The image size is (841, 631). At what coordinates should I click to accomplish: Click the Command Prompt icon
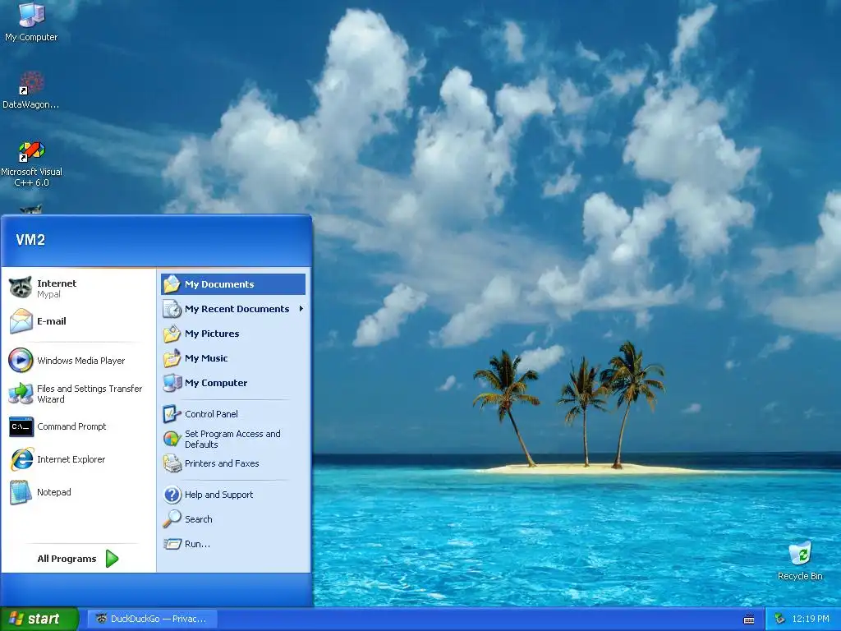tap(21, 426)
